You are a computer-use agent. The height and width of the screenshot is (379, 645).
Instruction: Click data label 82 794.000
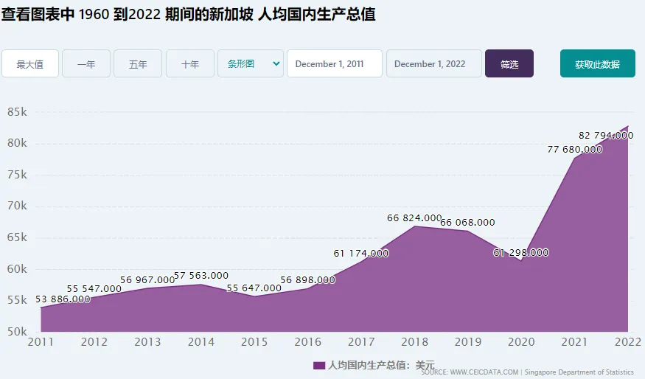606,136
